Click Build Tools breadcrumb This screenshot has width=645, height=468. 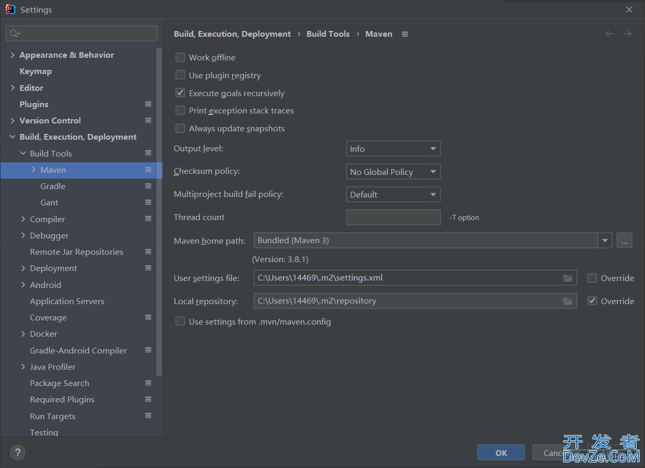pos(328,34)
